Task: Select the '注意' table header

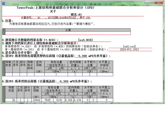Action: [68, 30]
